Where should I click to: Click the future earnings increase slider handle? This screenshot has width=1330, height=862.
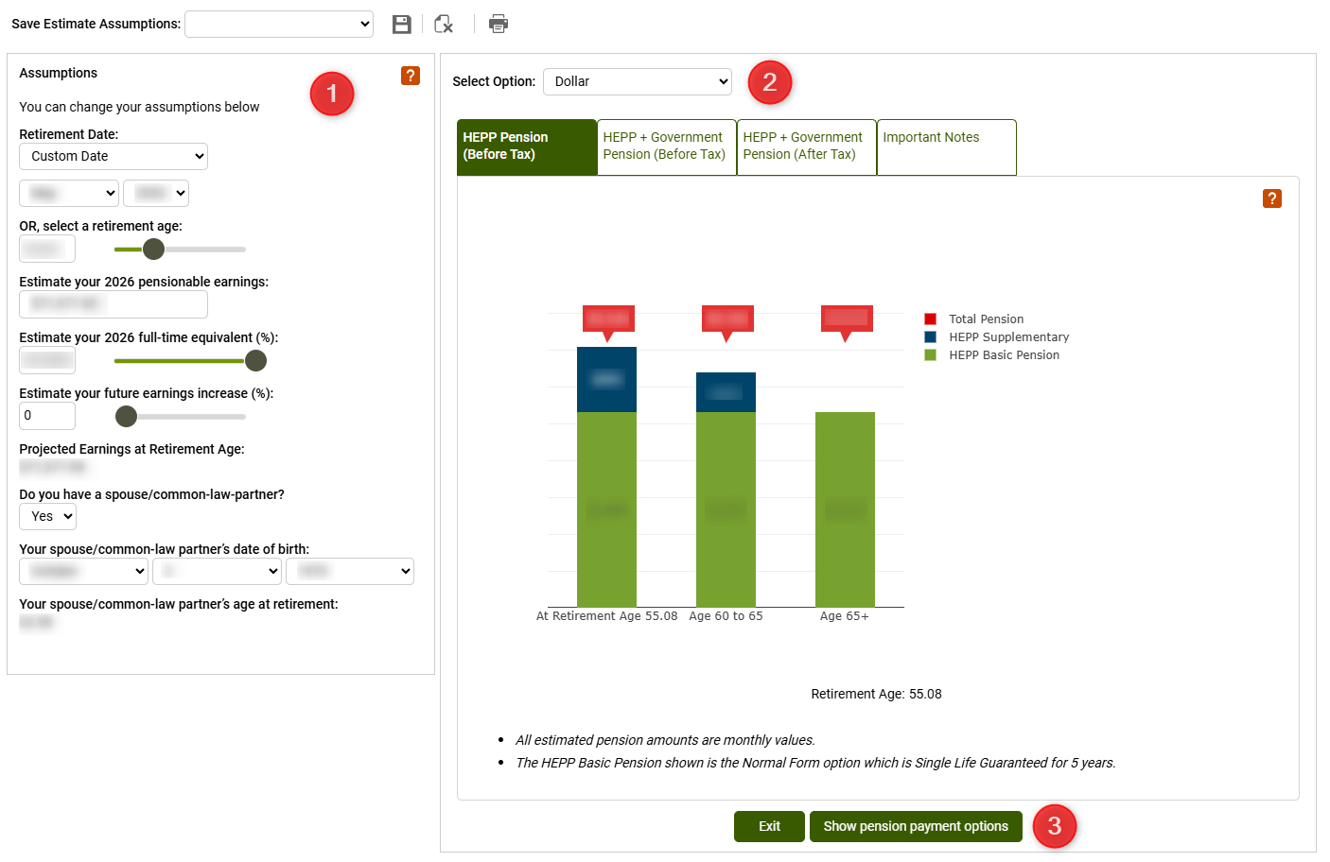(126, 417)
